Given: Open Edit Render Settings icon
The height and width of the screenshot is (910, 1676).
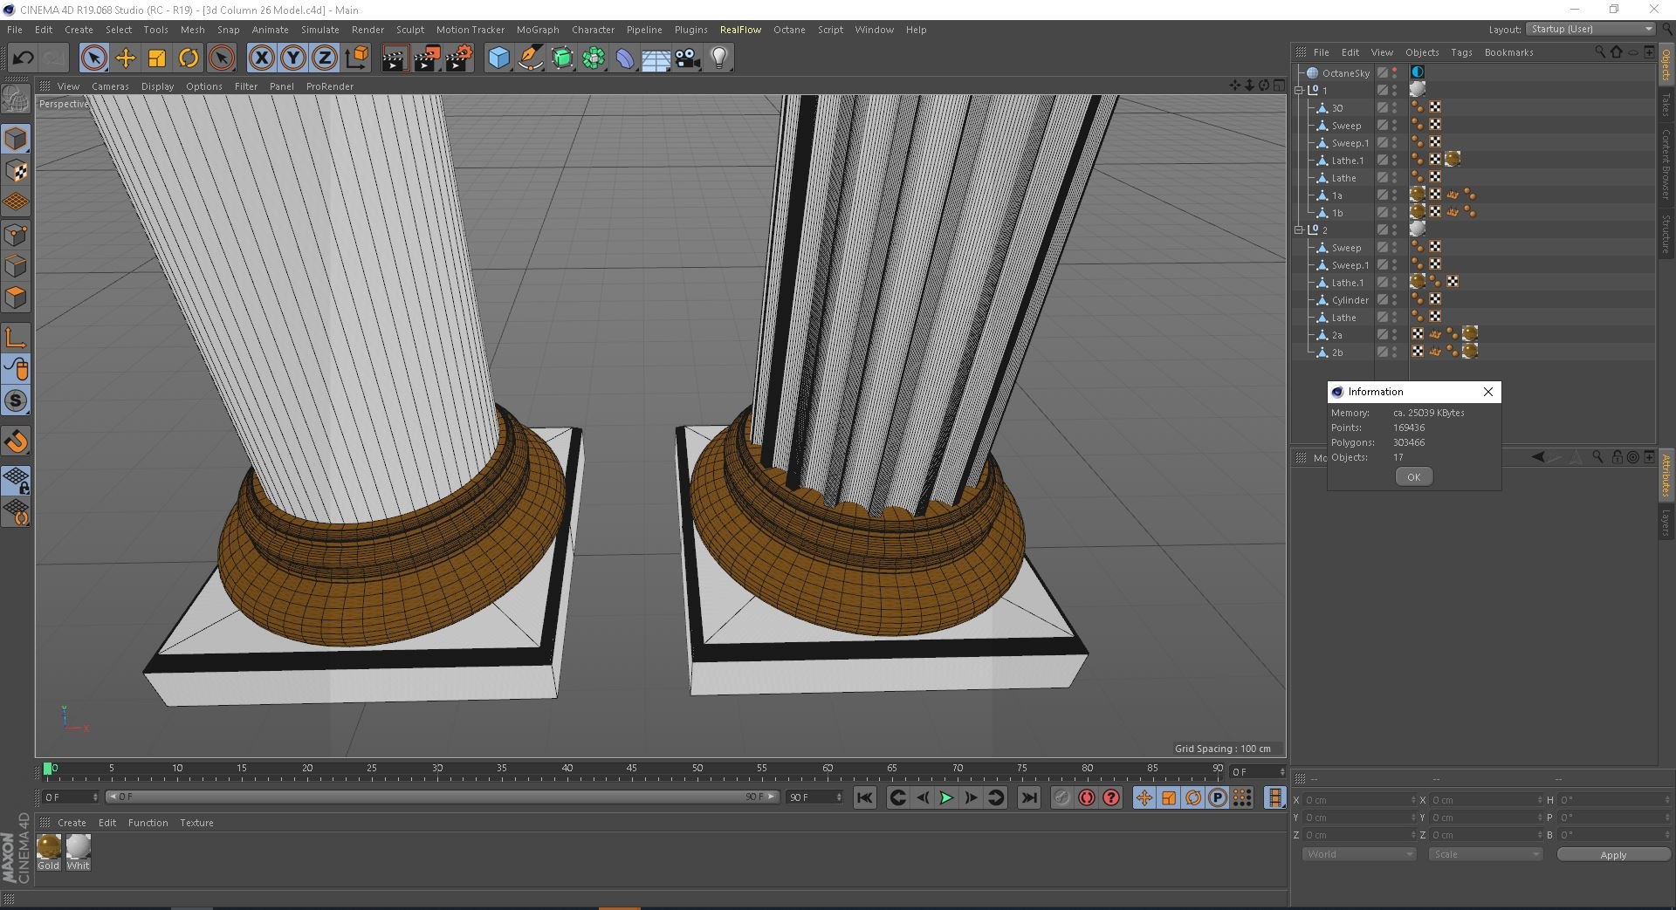Looking at the screenshot, I should pos(458,58).
